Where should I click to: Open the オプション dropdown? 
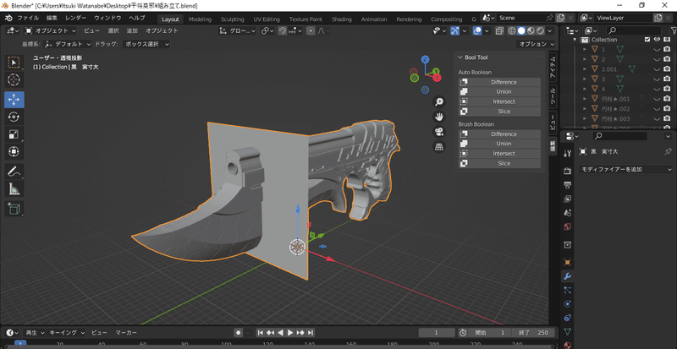tap(537, 44)
